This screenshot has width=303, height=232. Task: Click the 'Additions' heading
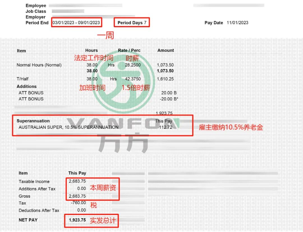point(26,86)
